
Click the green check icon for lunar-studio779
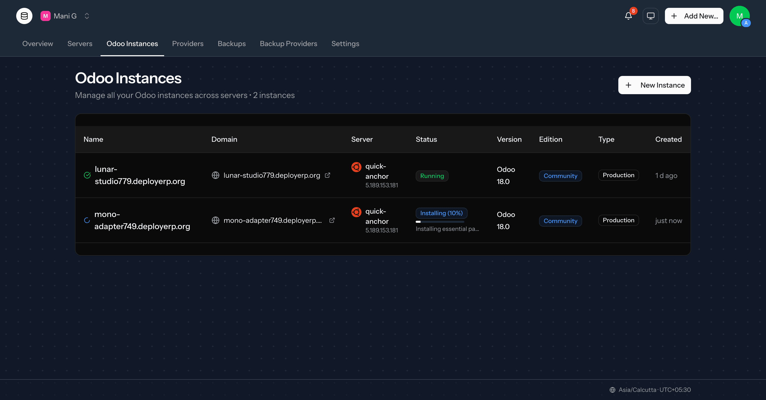point(87,175)
